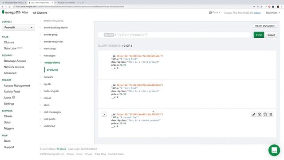This screenshot has width=284, height=160.
Task: Open the Charts service
Action: point(8,116)
